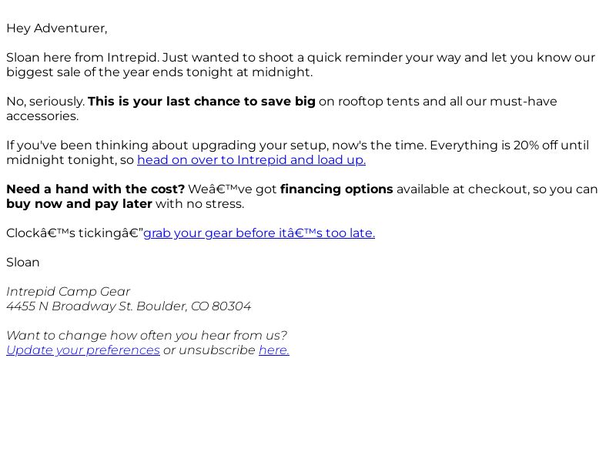The height and width of the screenshot is (462, 616).
Task: Open the 'Update your preferences' link
Action: [x=83, y=350]
